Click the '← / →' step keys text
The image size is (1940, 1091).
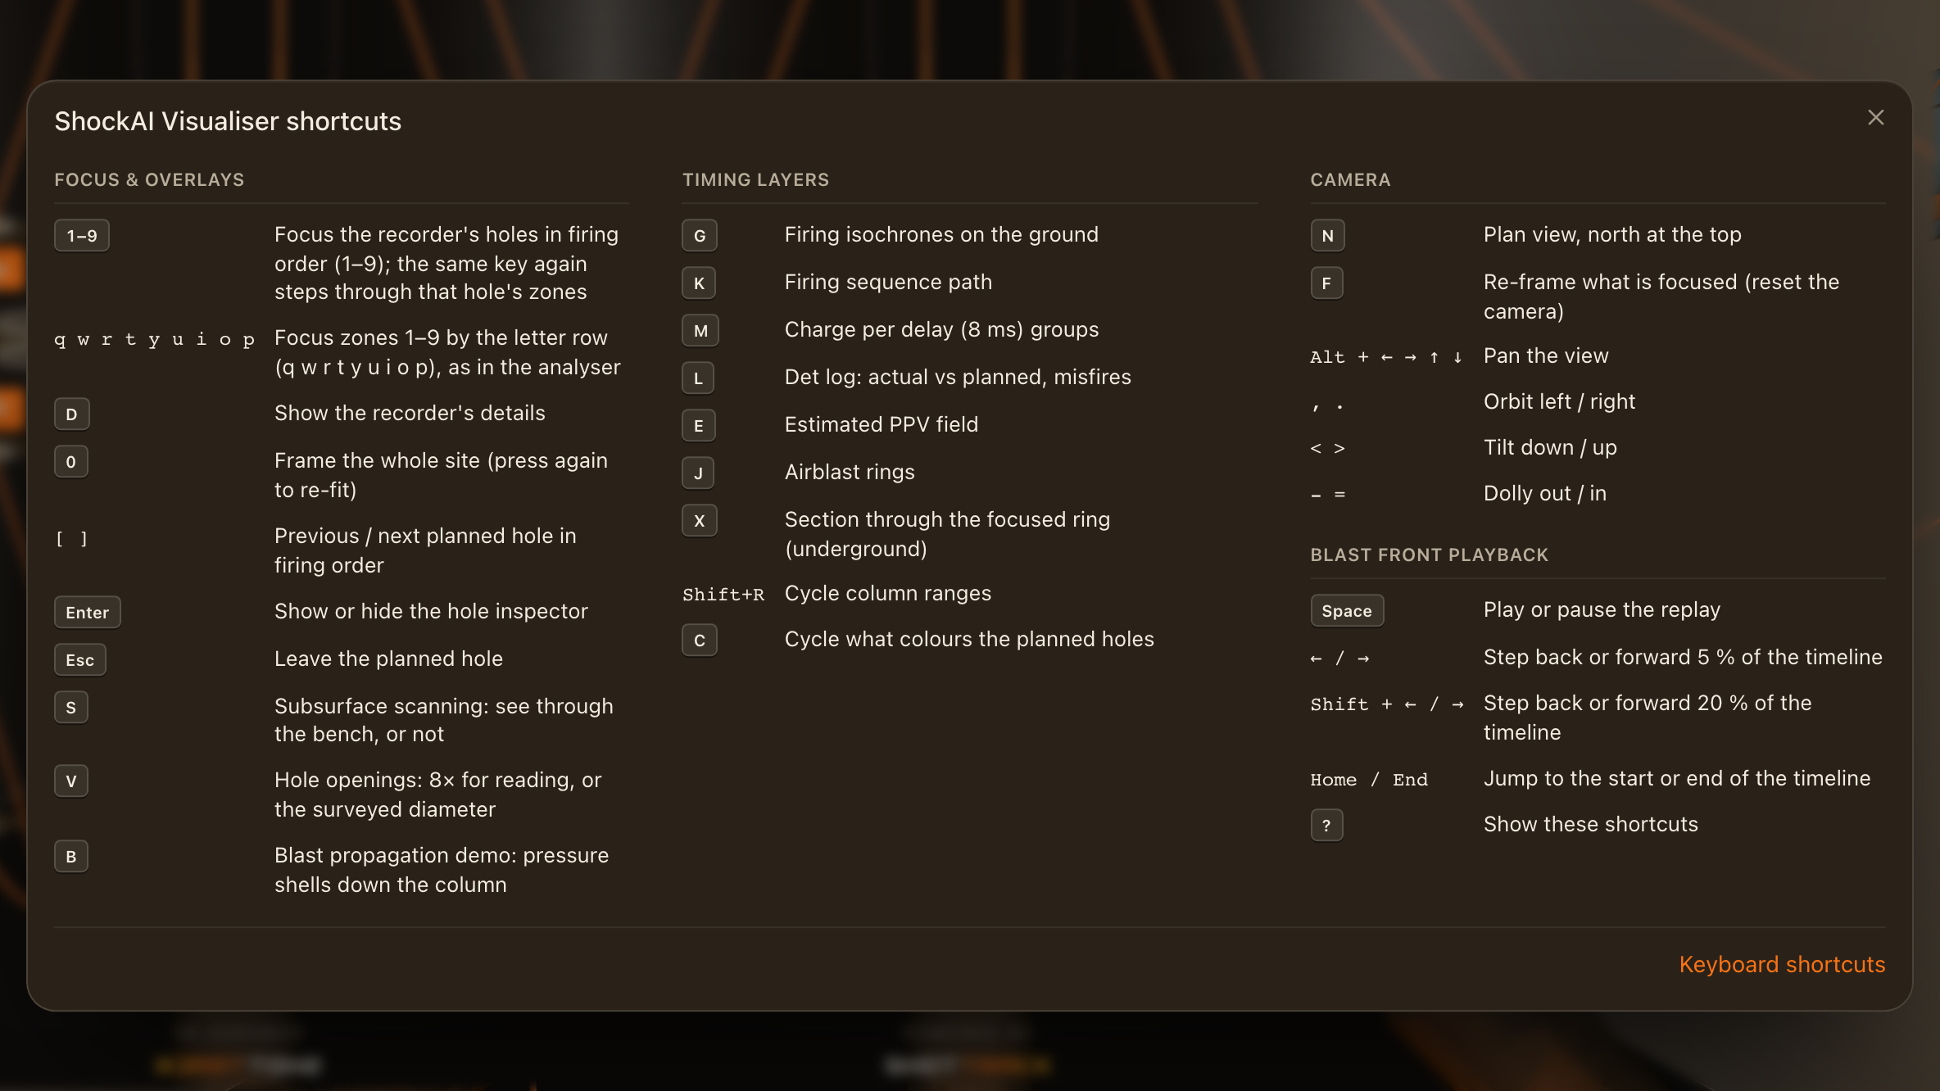click(x=1339, y=659)
